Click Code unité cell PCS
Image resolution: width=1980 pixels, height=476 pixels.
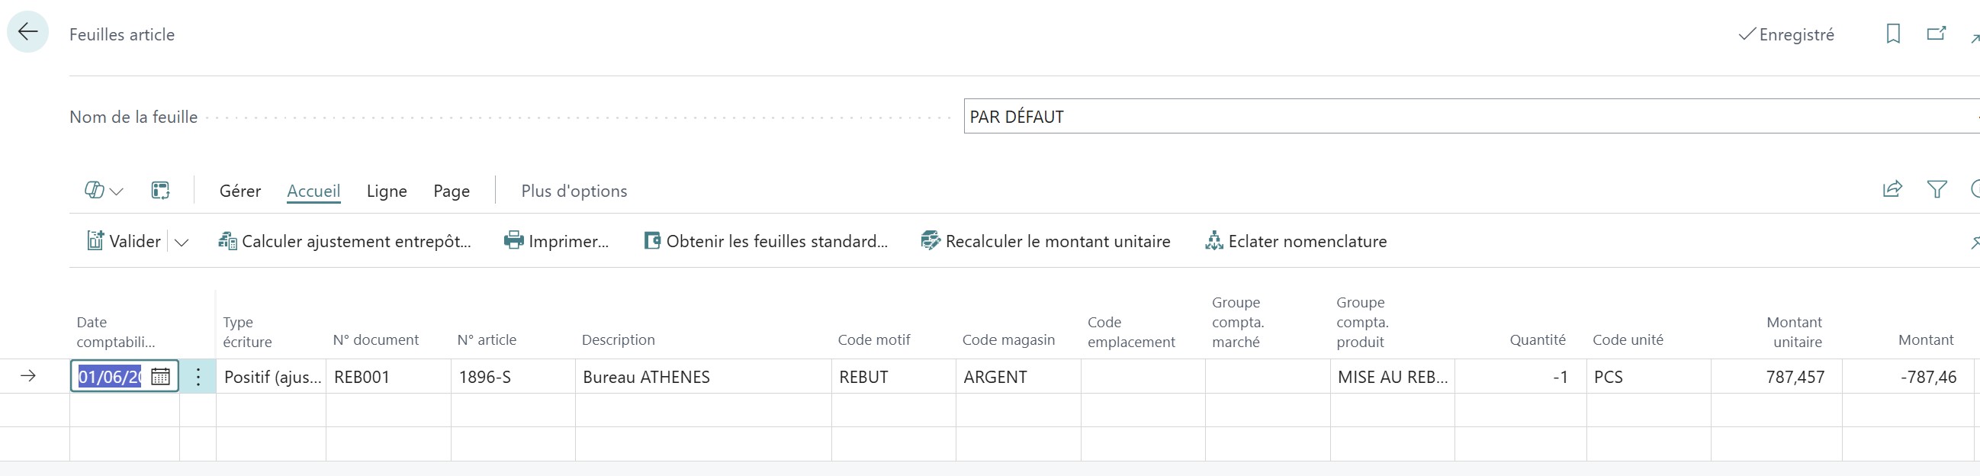click(x=1649, y=377)
